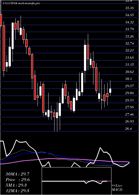Click the '<<Live MACD' label
The height and width of the screenshot is (195, 139).
click(117, 188)
